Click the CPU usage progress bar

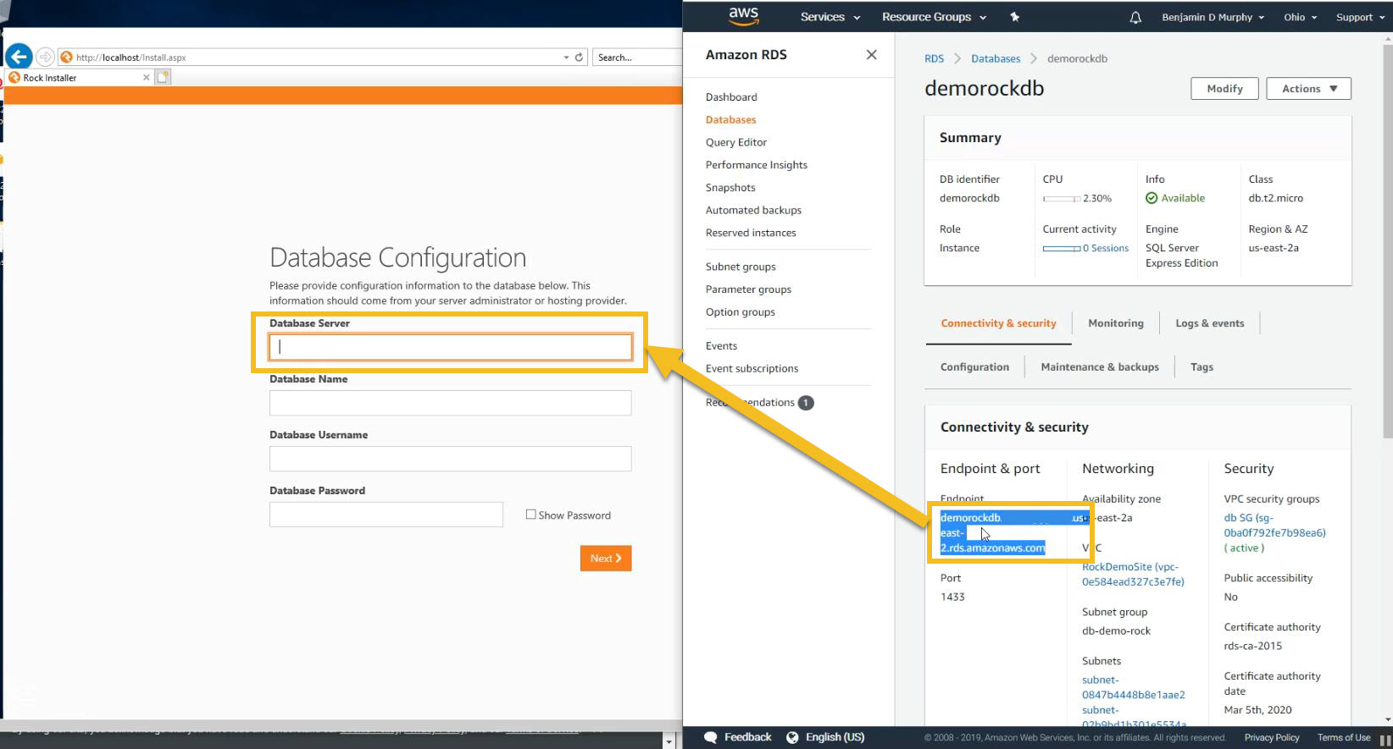[1062, 199]
